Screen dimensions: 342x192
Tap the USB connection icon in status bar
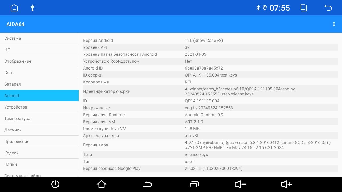32,8
